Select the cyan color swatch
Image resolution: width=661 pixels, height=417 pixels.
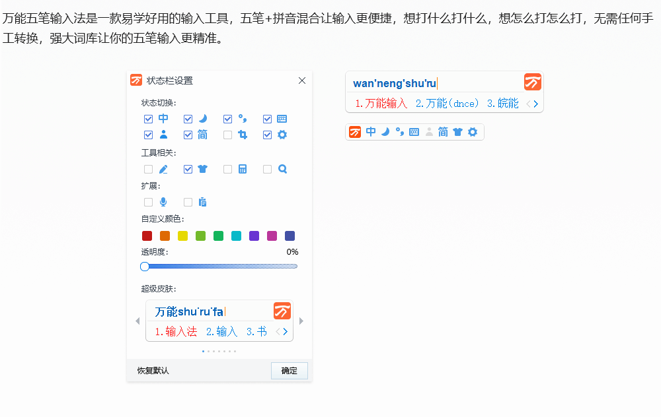pyautogui.click(x=236, y=236)
